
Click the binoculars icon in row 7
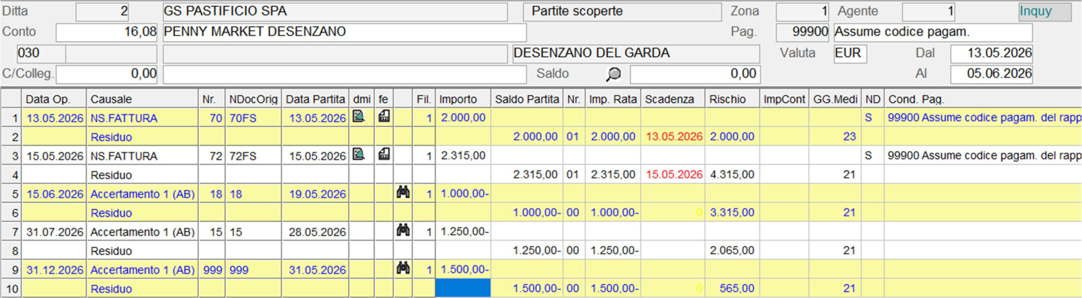point(403,231)
